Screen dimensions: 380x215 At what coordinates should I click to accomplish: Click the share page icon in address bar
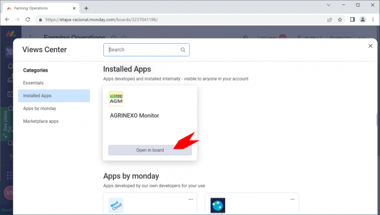pos(330,20)
